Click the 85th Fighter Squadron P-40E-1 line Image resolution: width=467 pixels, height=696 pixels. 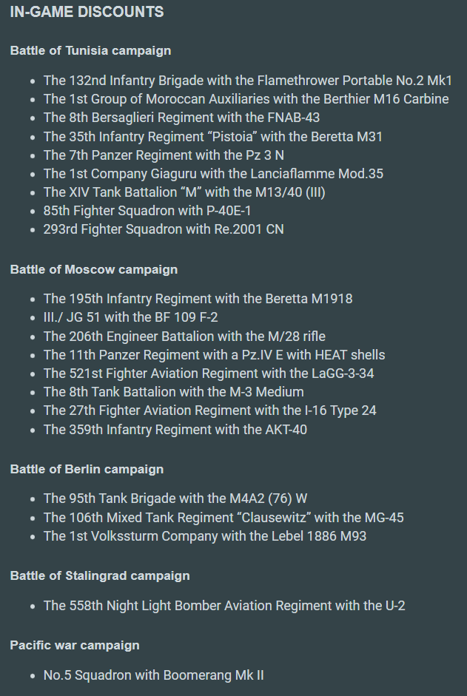(x=147, y=211)
